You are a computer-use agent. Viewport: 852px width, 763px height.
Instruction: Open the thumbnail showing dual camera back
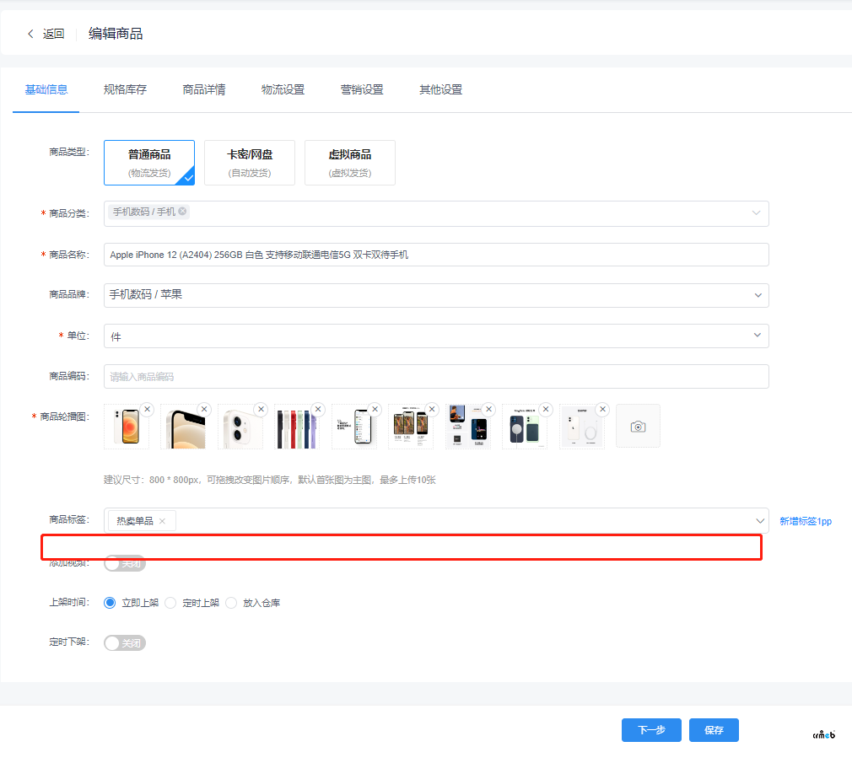240,427
